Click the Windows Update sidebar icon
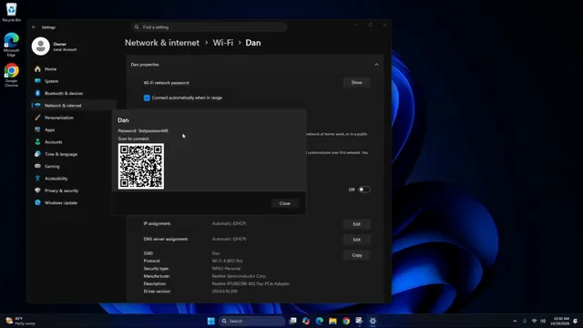This screenshot has width=583, height=328. click(x=37, y=202)
